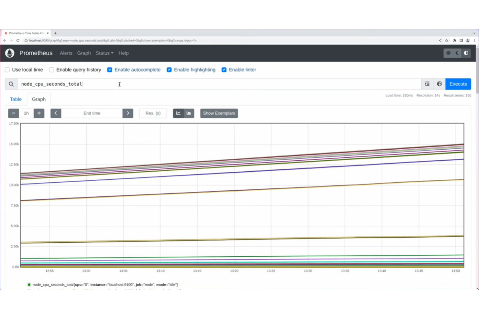Click the Execute button
This screenshot has height=319, width=479.
tap(458, 84)
